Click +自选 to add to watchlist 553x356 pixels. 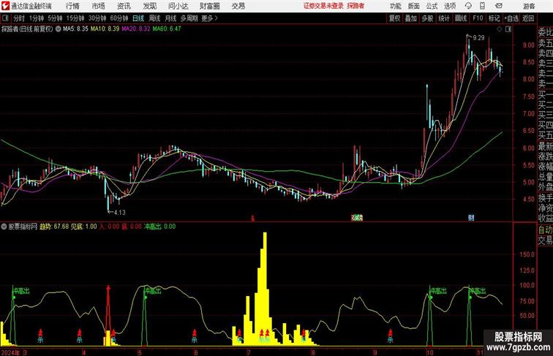point(511,18)
